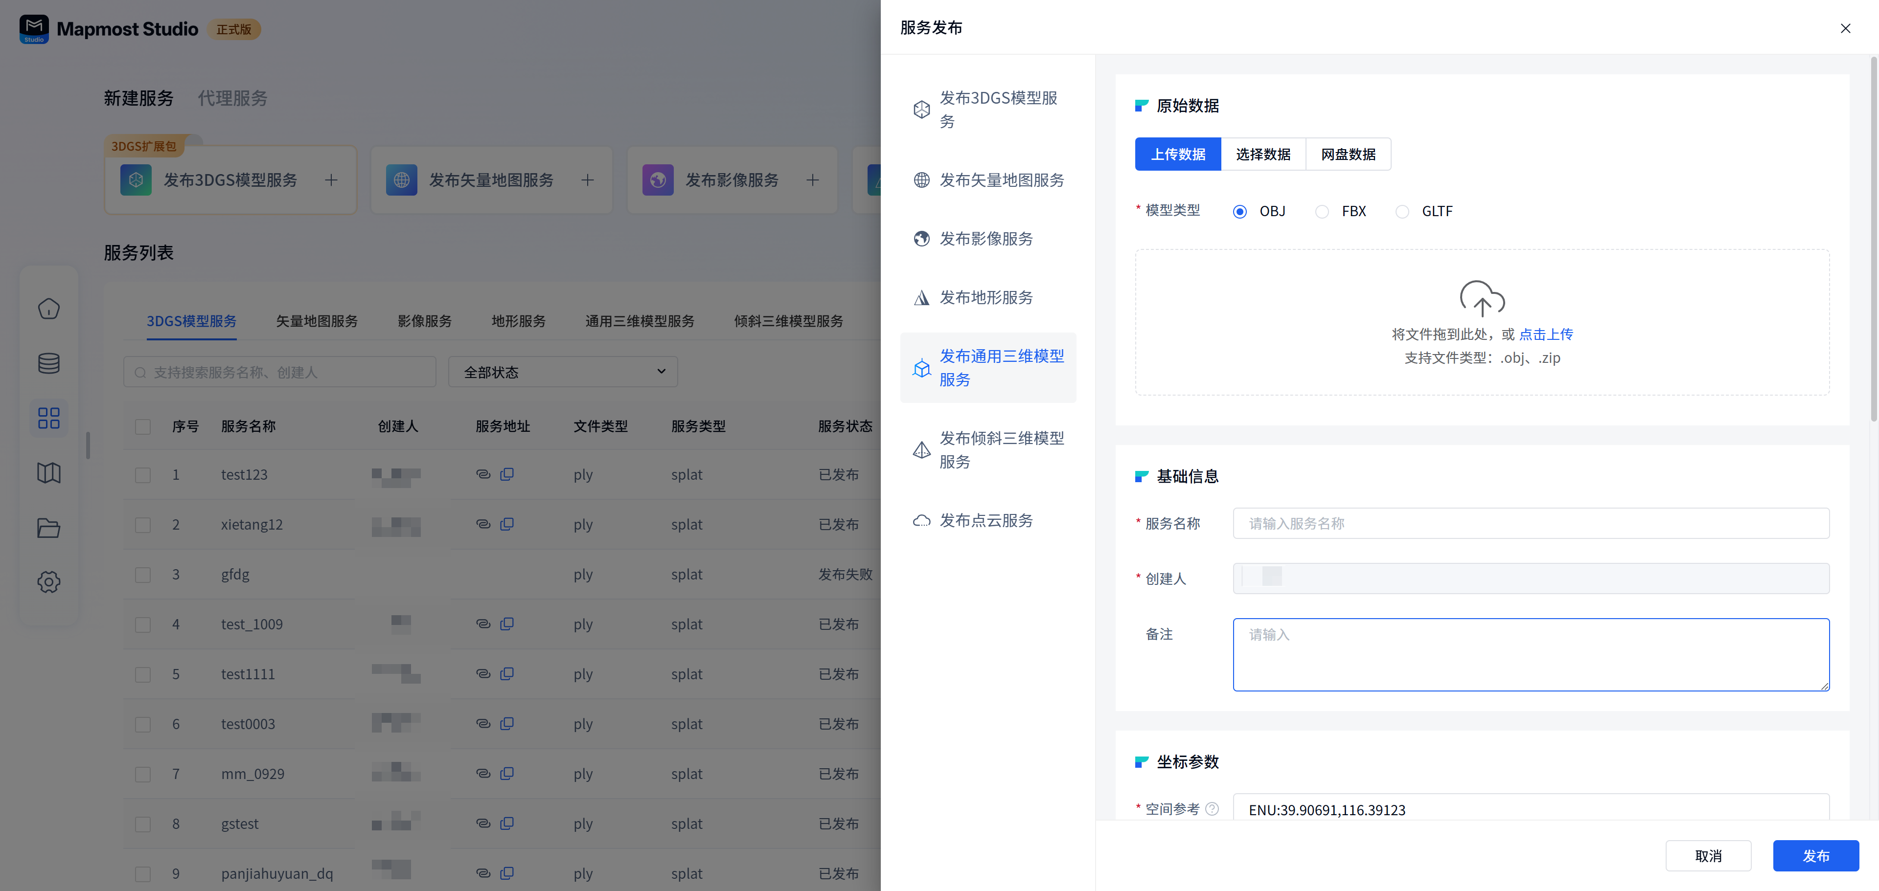This screenshot has height=891, width=1879.
Task: Click the home icon in left sidebar
Action: coord(48,309)
